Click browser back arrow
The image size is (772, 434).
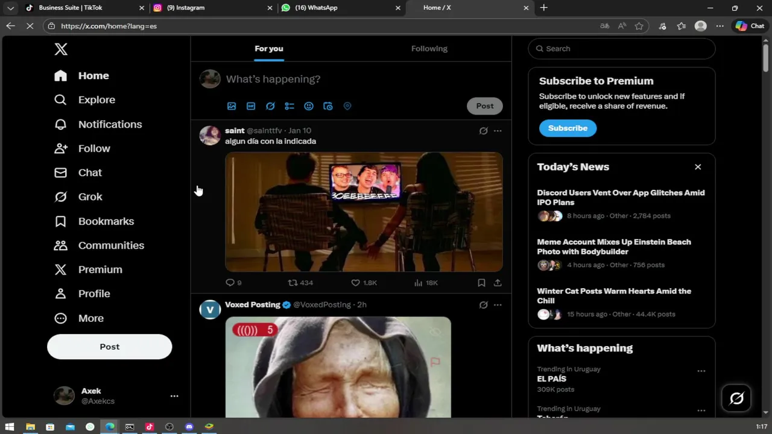[10, 26]
